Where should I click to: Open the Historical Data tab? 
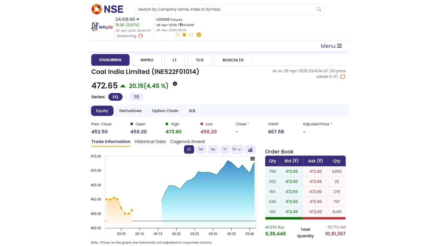(x=150, y=142)
